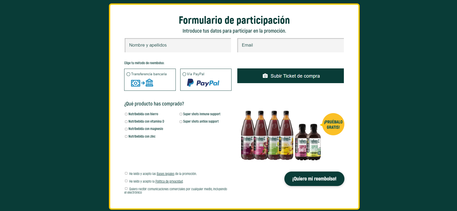Accept the Política de privacidad checkbox
457x211 pixels.
pyautogui.click(x=126, y=181)
